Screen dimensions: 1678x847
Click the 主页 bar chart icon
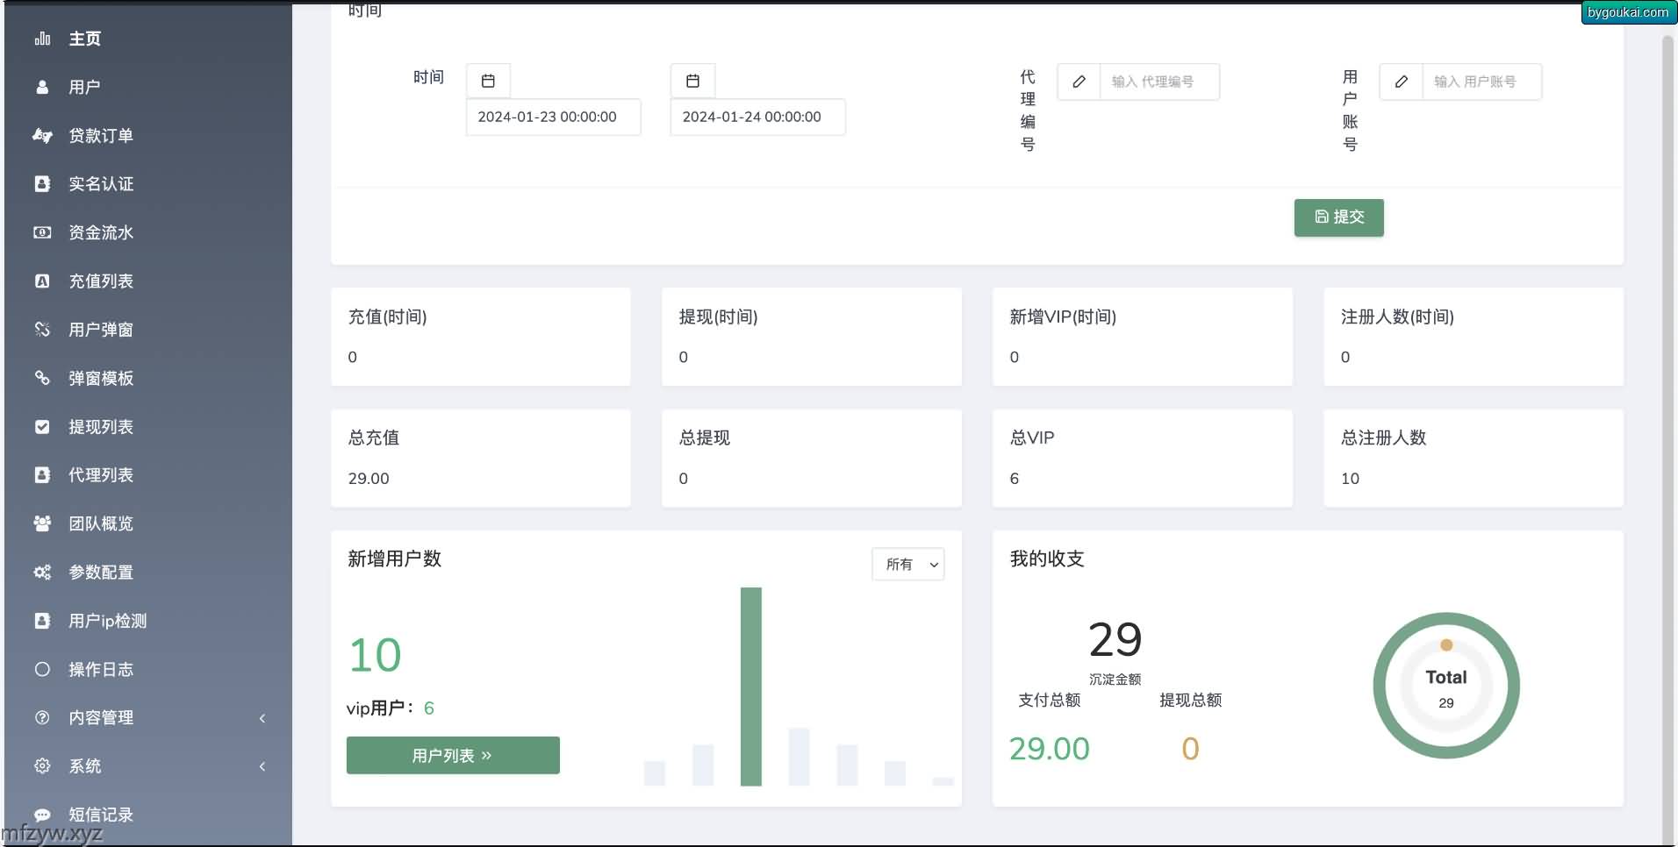[x=42, y=39]
